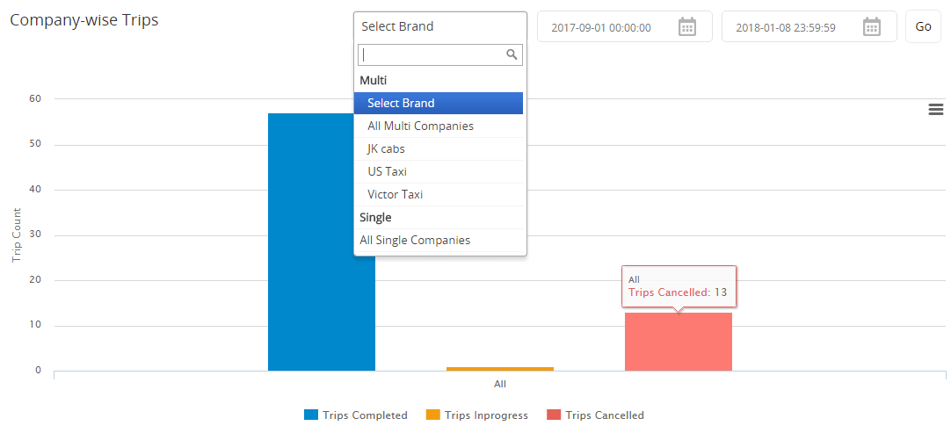Choose highlighted Select Brand option

pyautogui.click(x=438, y=103)
